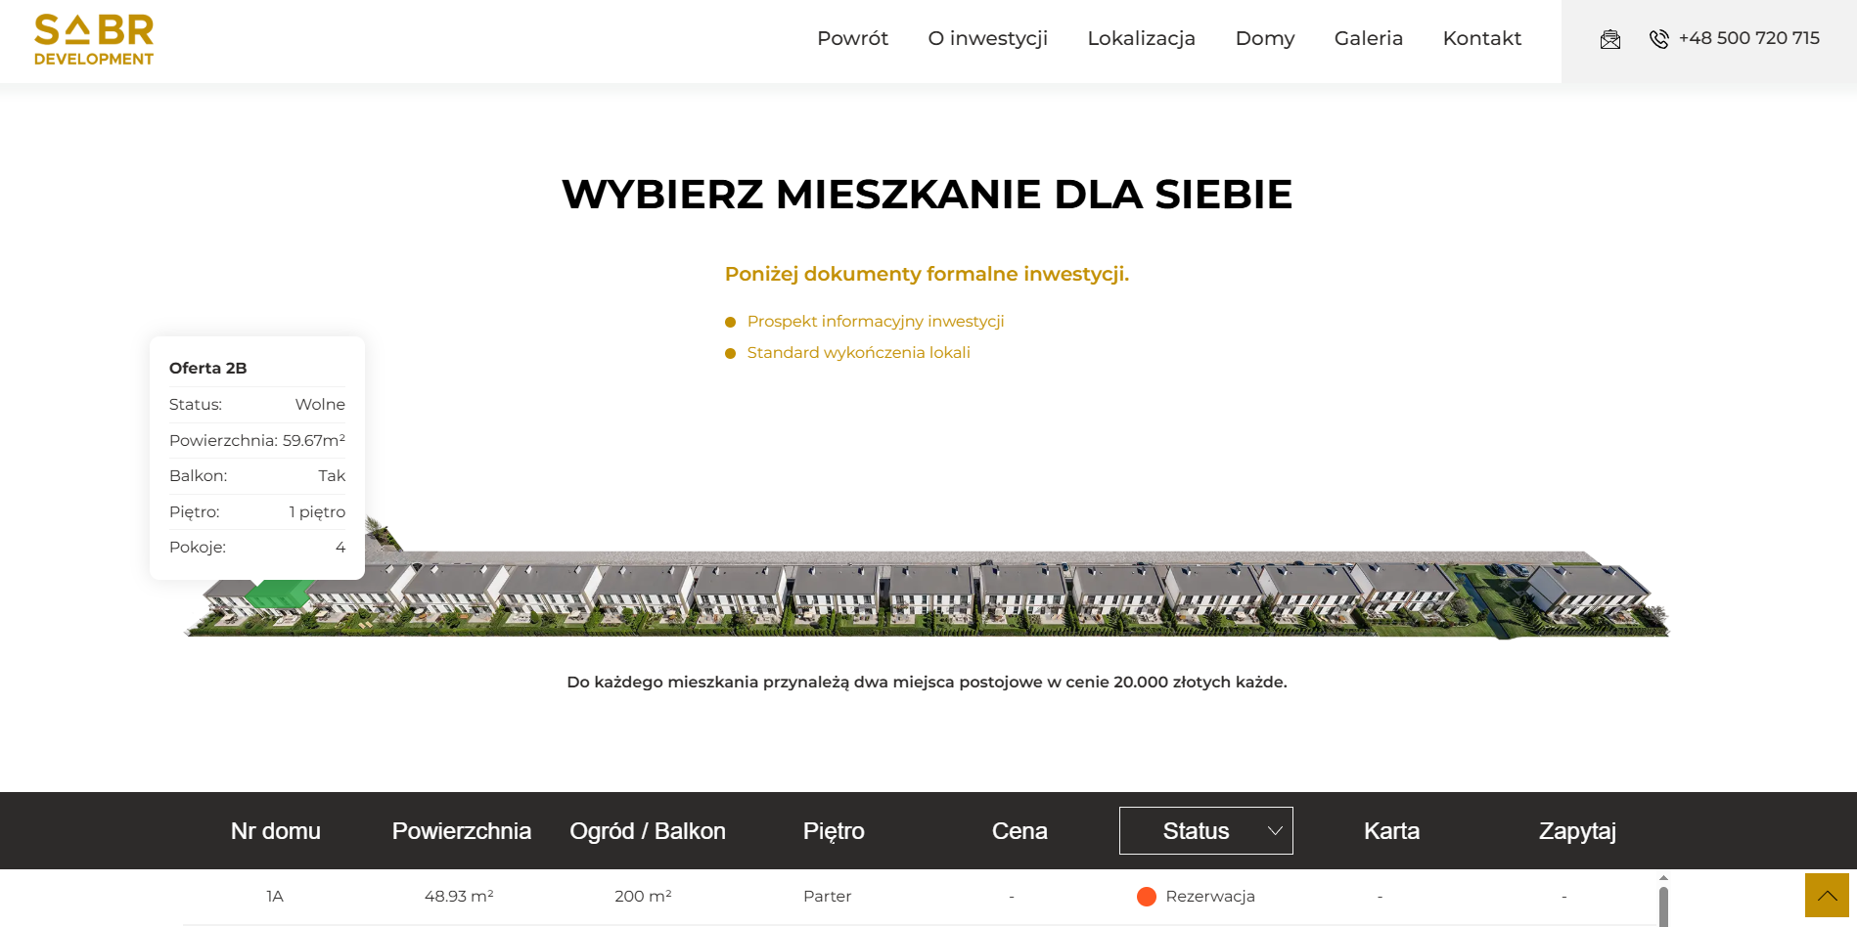
Task: Click the Karta column header
Action: [x=1391, y=831]
